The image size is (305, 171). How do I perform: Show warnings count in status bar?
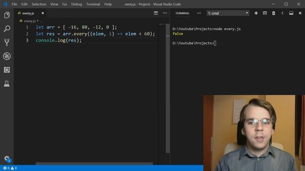14,168
